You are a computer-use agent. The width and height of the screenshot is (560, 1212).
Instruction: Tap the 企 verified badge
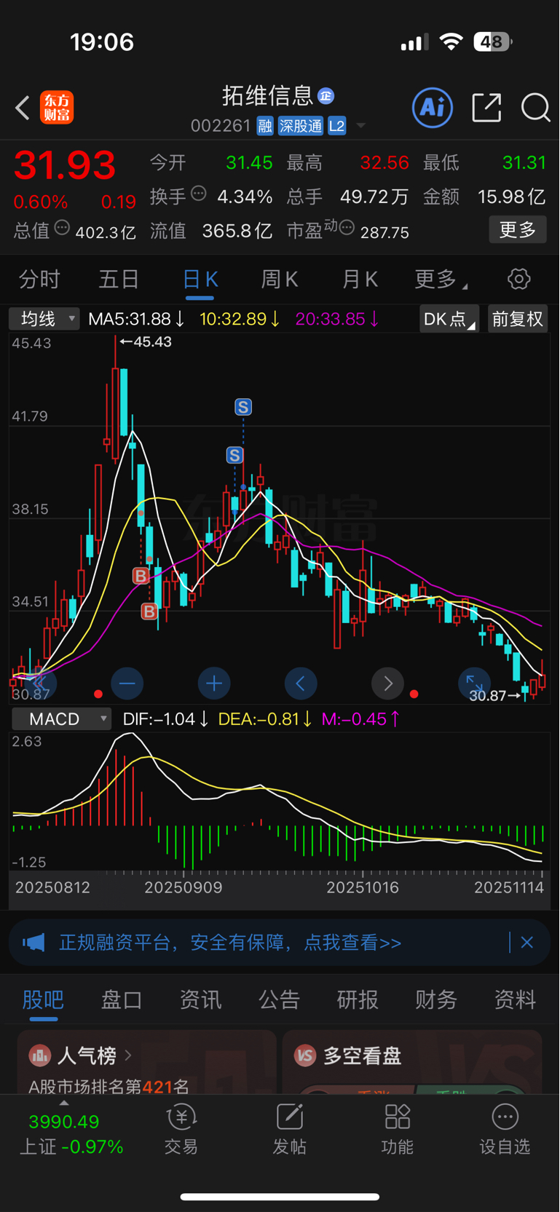point(326,95)
